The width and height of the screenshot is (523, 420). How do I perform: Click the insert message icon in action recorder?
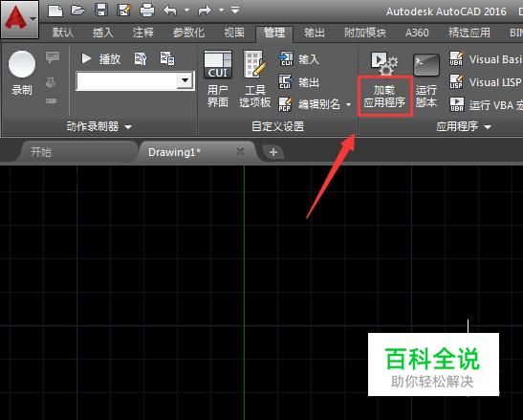53,57
